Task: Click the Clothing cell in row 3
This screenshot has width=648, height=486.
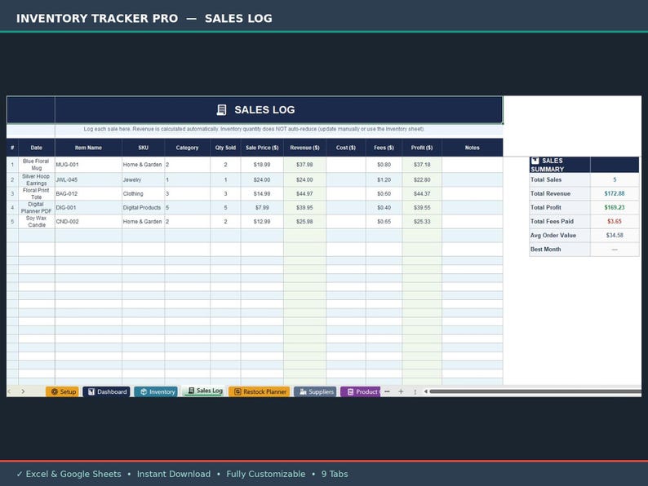Action: pyautogui.click(x=144, y=193)
